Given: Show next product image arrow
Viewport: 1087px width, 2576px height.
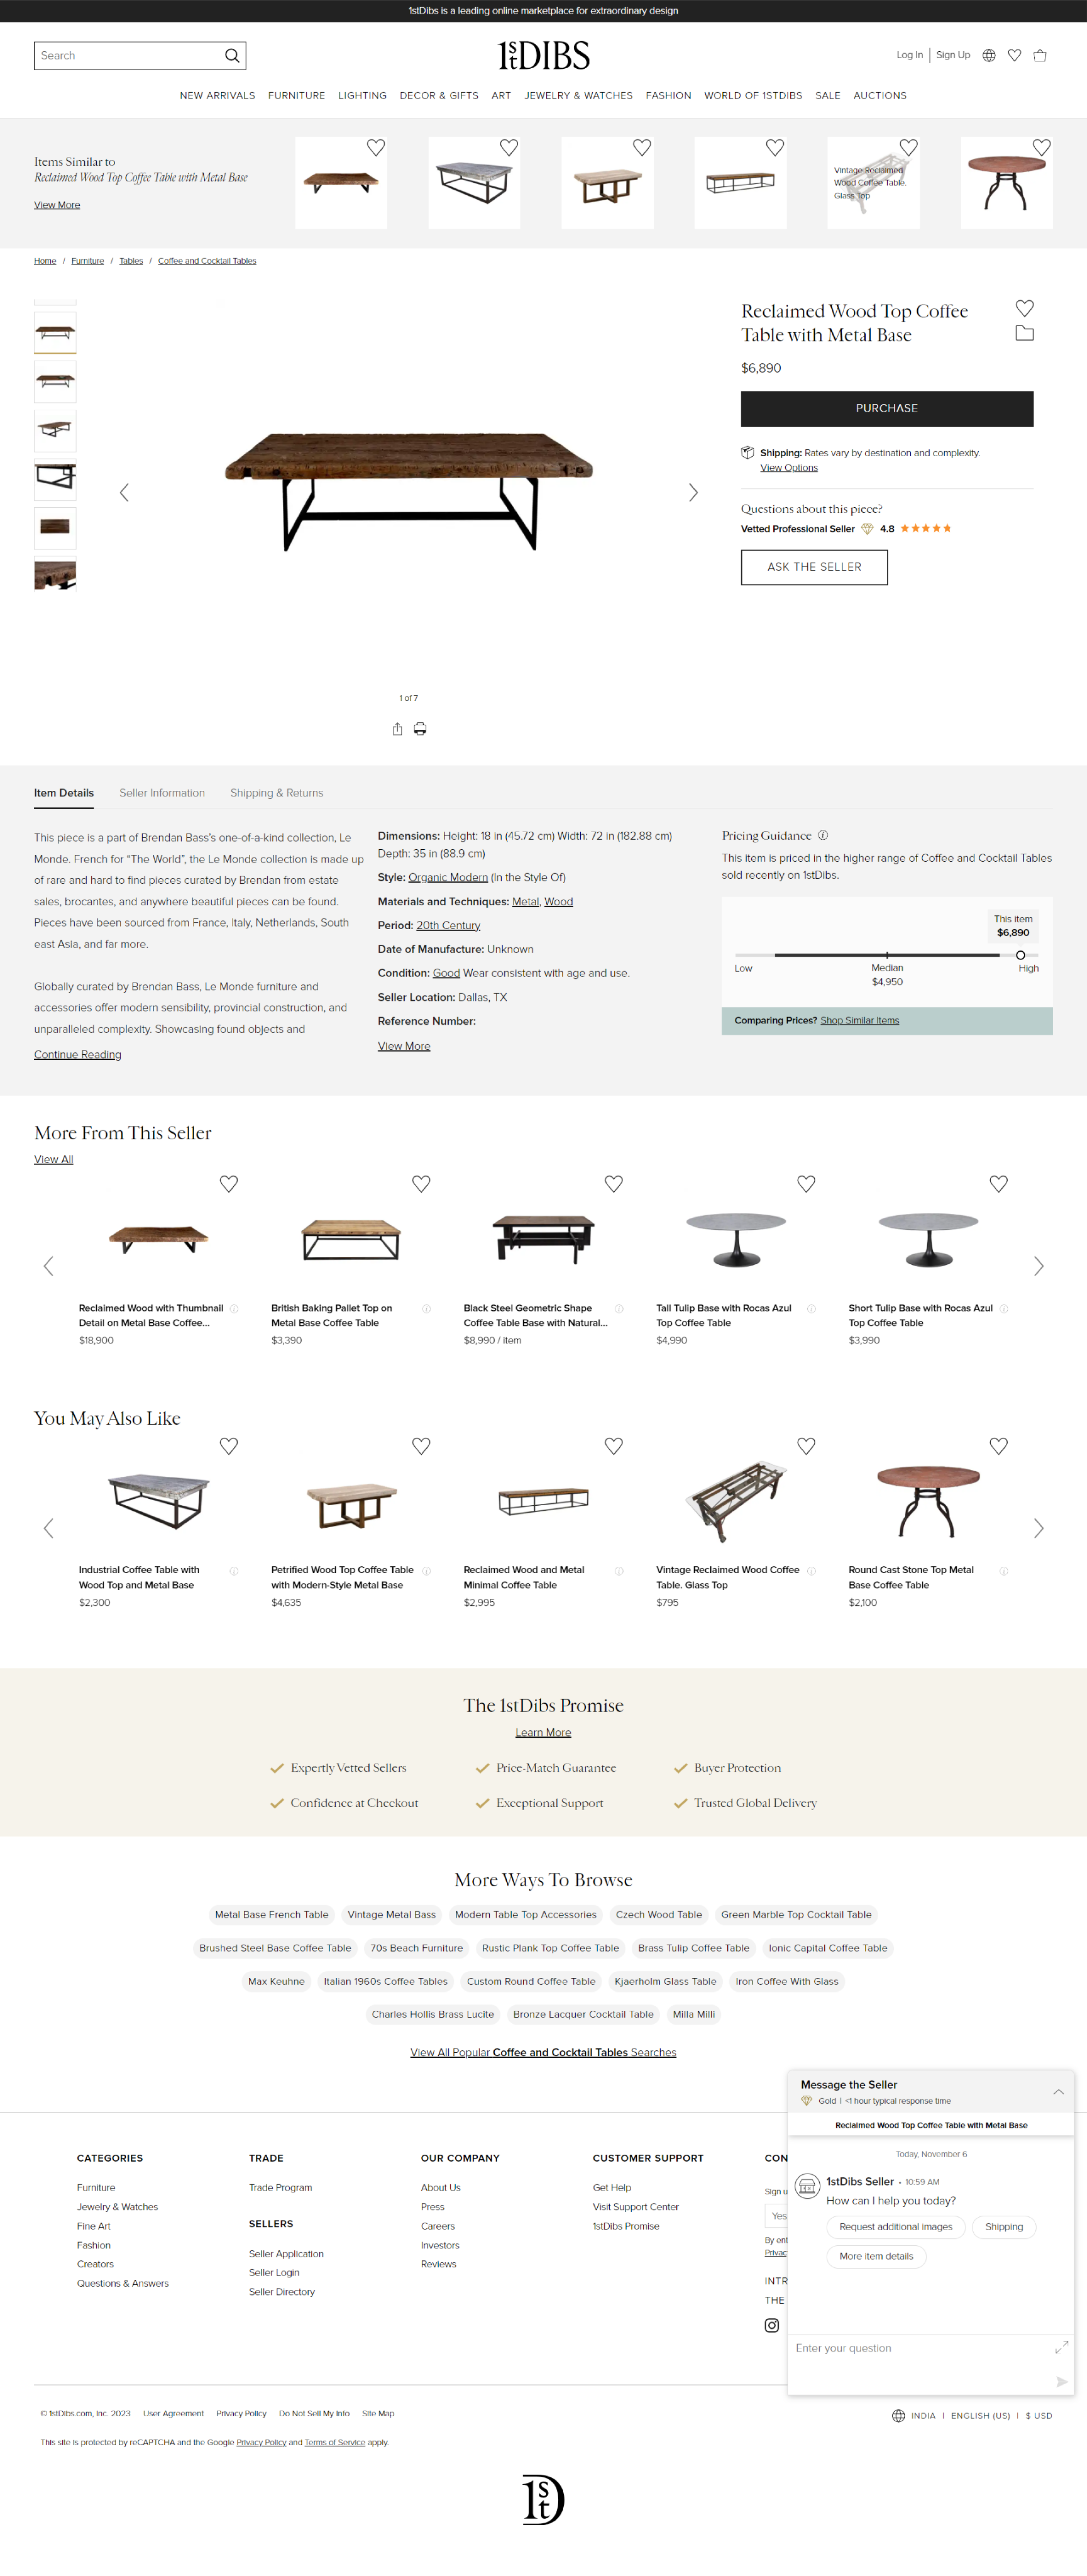Looking at the screenshot, I should 693,492.
